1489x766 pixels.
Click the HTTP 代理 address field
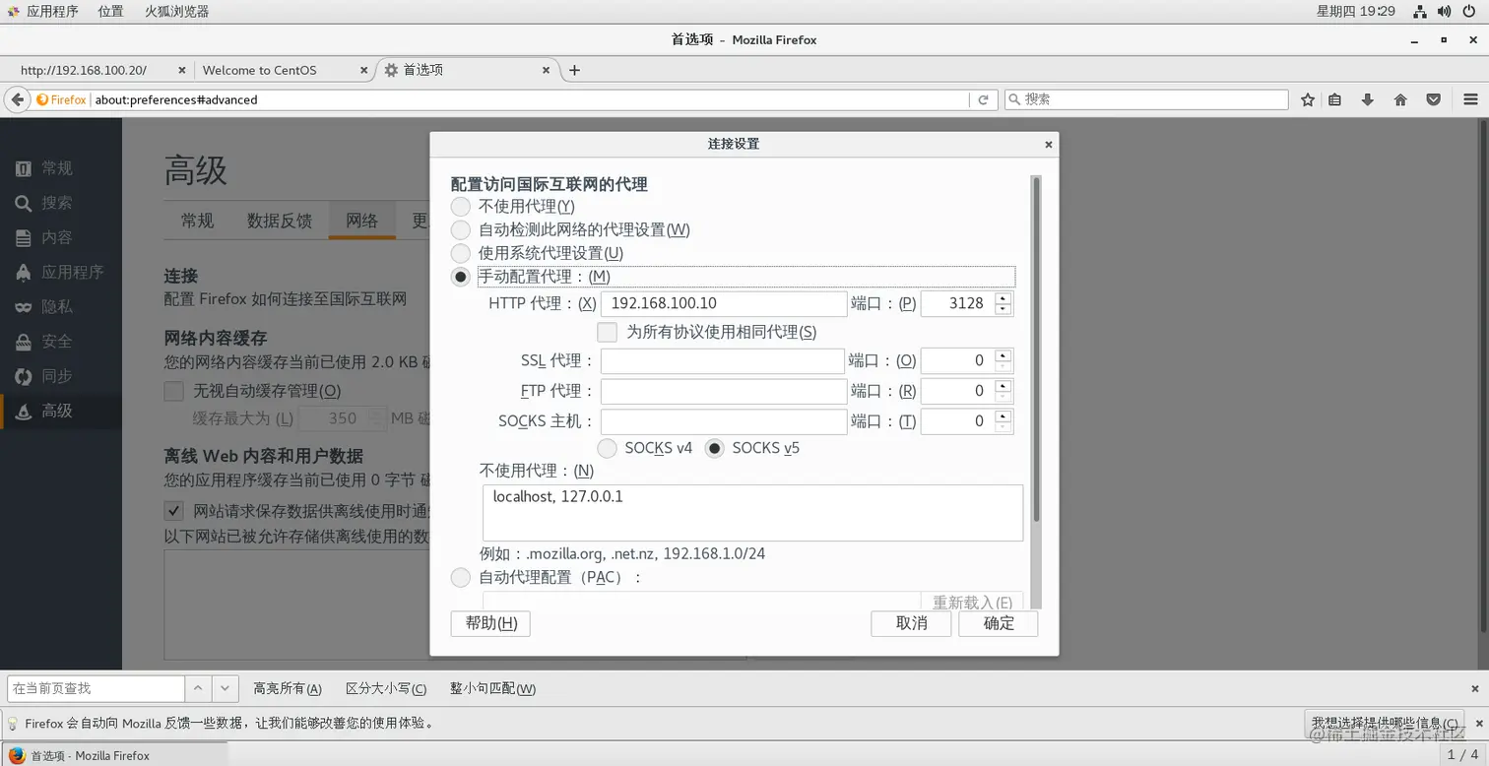click(724, 303)
